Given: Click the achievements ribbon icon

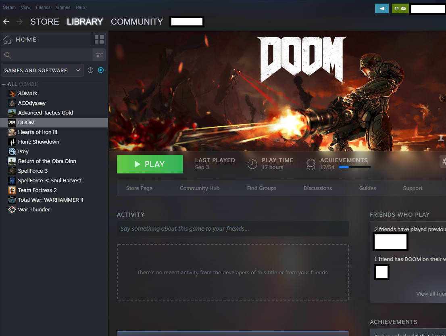Looking at the screenshot, I should click(x=311, y=164).
